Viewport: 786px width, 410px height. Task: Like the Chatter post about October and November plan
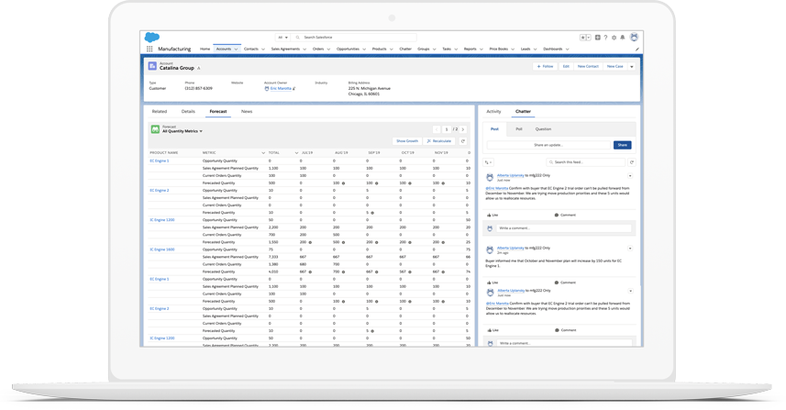(493, 283)
